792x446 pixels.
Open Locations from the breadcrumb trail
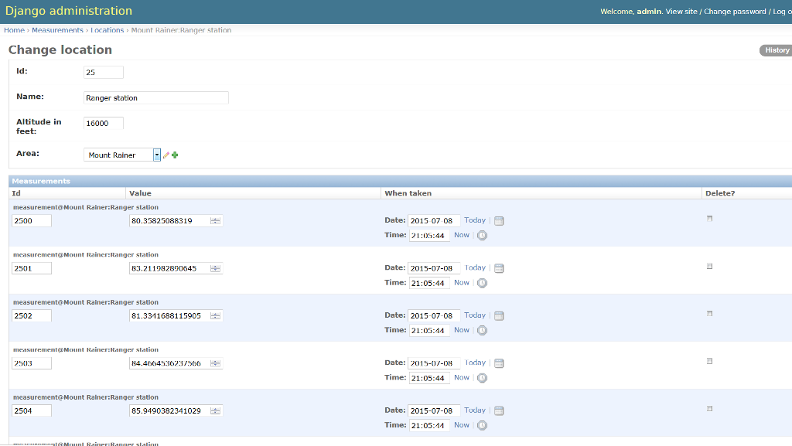(x=107, y=29)
